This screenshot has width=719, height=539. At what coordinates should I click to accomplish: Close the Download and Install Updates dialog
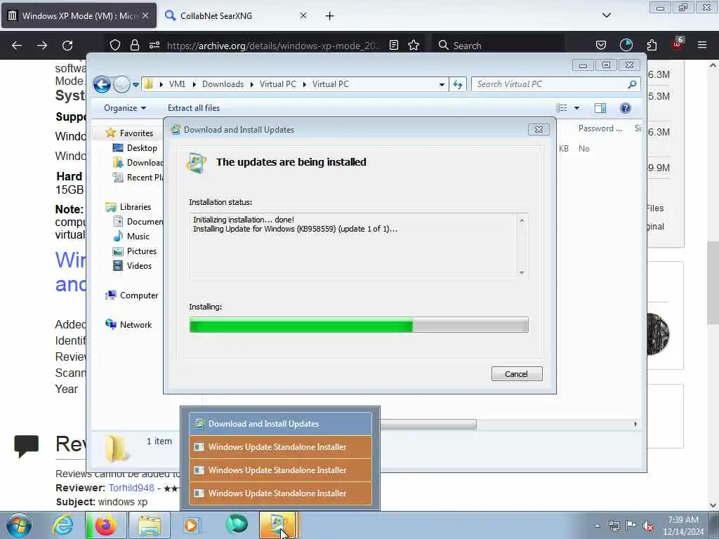(539, 130)
